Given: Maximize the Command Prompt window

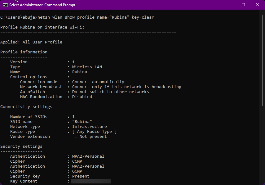Looking at the screenshot, I should click(x=243, y=5).
